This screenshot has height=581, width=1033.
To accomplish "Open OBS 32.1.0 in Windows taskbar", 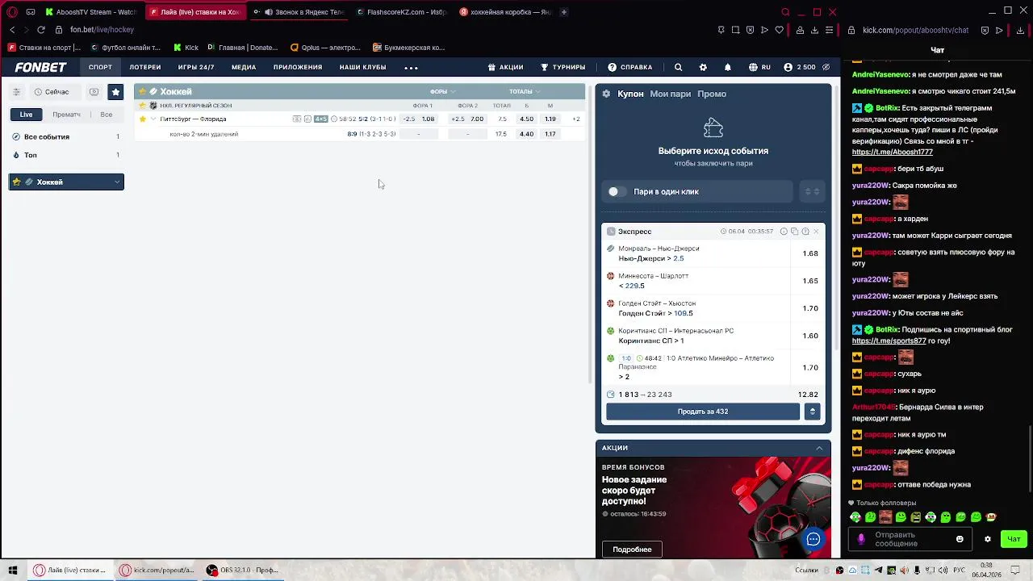I will pos(242,570).
